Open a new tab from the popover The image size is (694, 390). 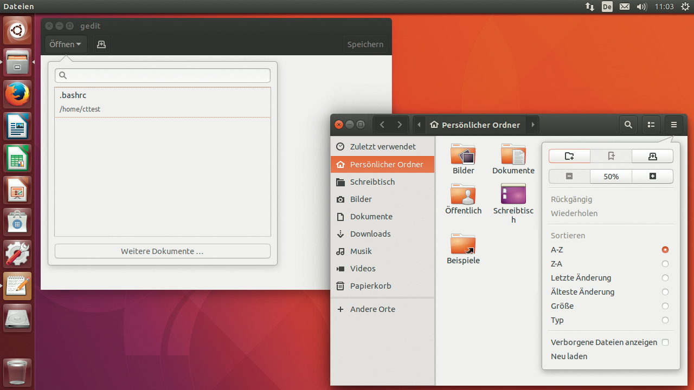[653, 156]
